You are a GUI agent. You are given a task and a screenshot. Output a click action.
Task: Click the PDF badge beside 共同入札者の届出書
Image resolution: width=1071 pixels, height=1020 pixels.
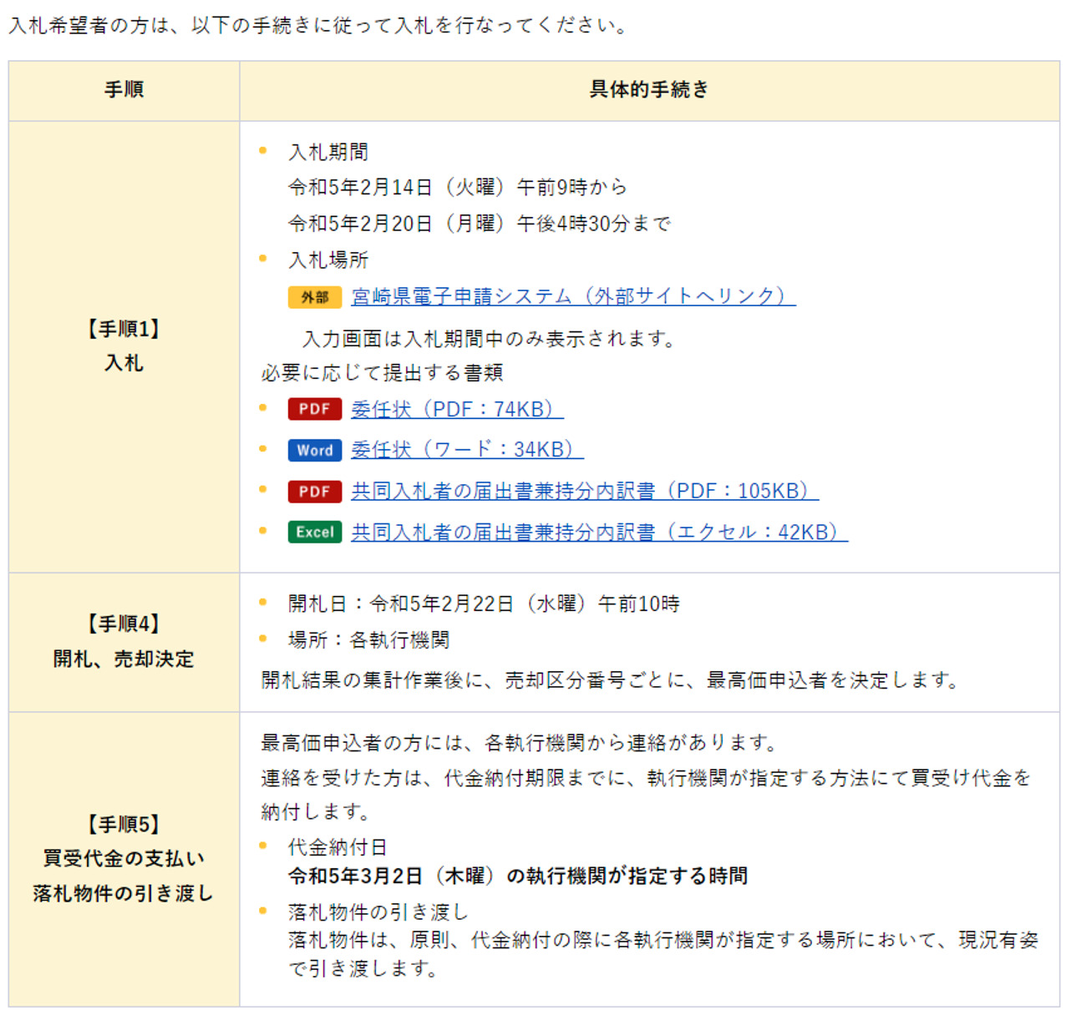[314, 492]
